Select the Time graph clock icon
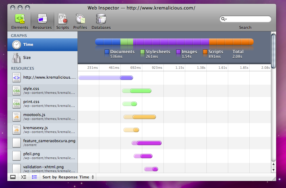The image size is (286, 188). coord(17,45)
